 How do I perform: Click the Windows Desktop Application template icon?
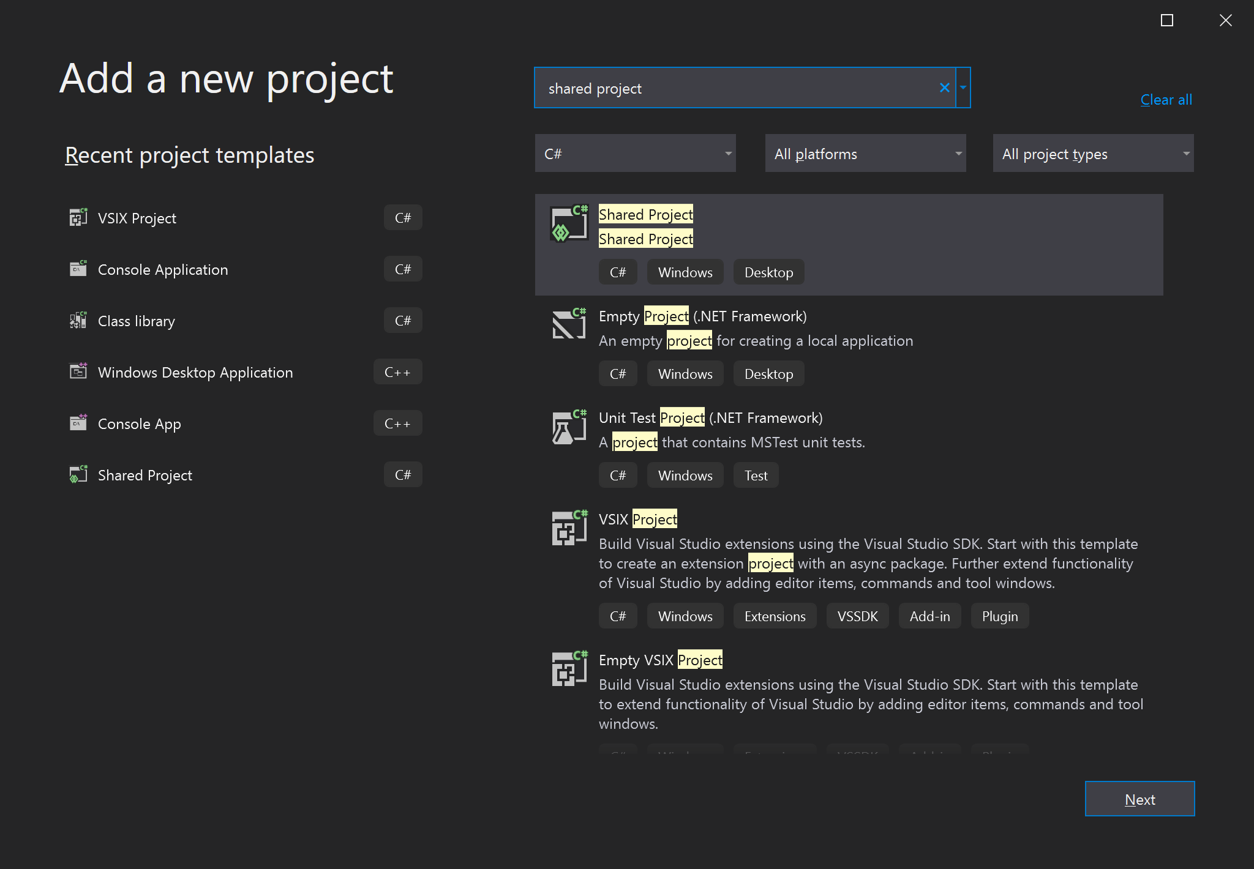(x=78, y=371)
